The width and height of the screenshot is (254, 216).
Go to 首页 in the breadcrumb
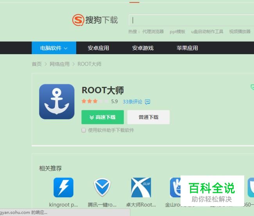[37, 64]
